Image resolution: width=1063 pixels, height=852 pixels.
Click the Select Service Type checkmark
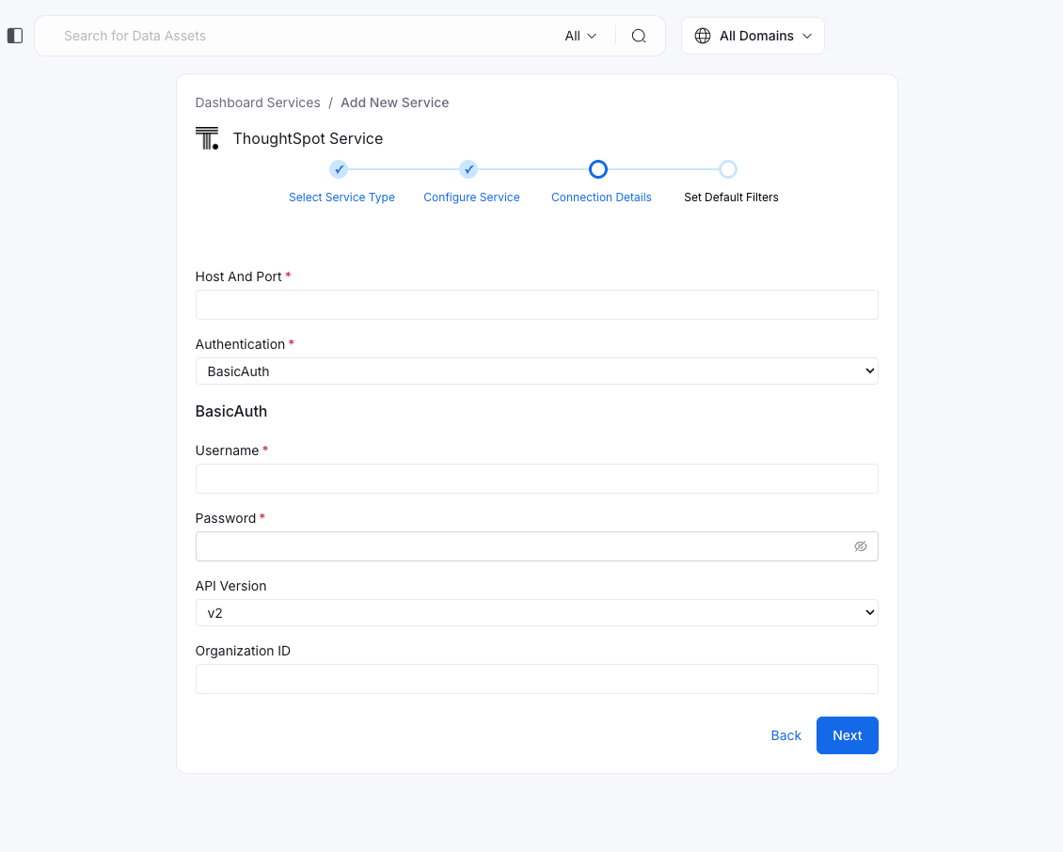point(339,169)
